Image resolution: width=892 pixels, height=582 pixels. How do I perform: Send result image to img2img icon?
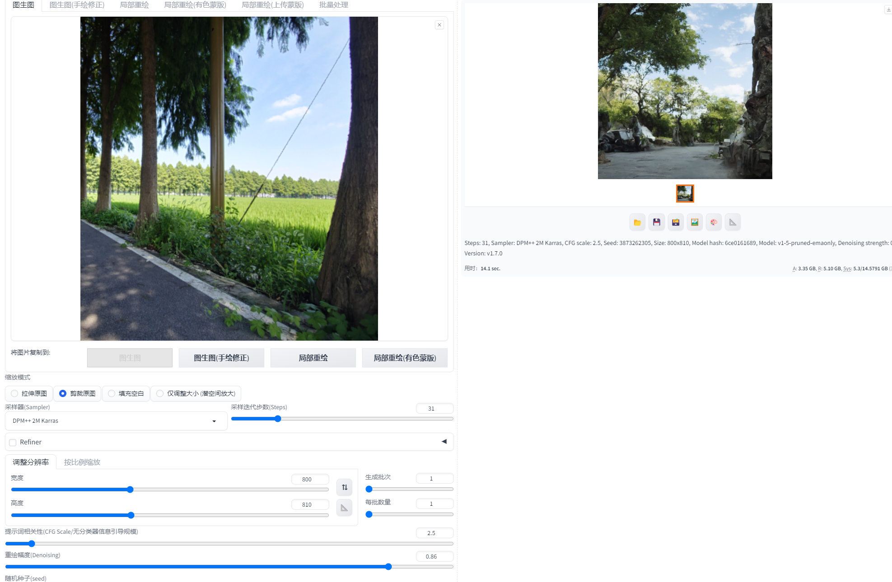click(x=695, y=222)
